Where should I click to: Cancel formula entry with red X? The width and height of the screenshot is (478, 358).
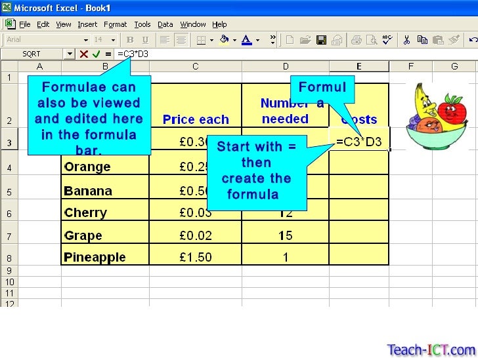[83, 54]
